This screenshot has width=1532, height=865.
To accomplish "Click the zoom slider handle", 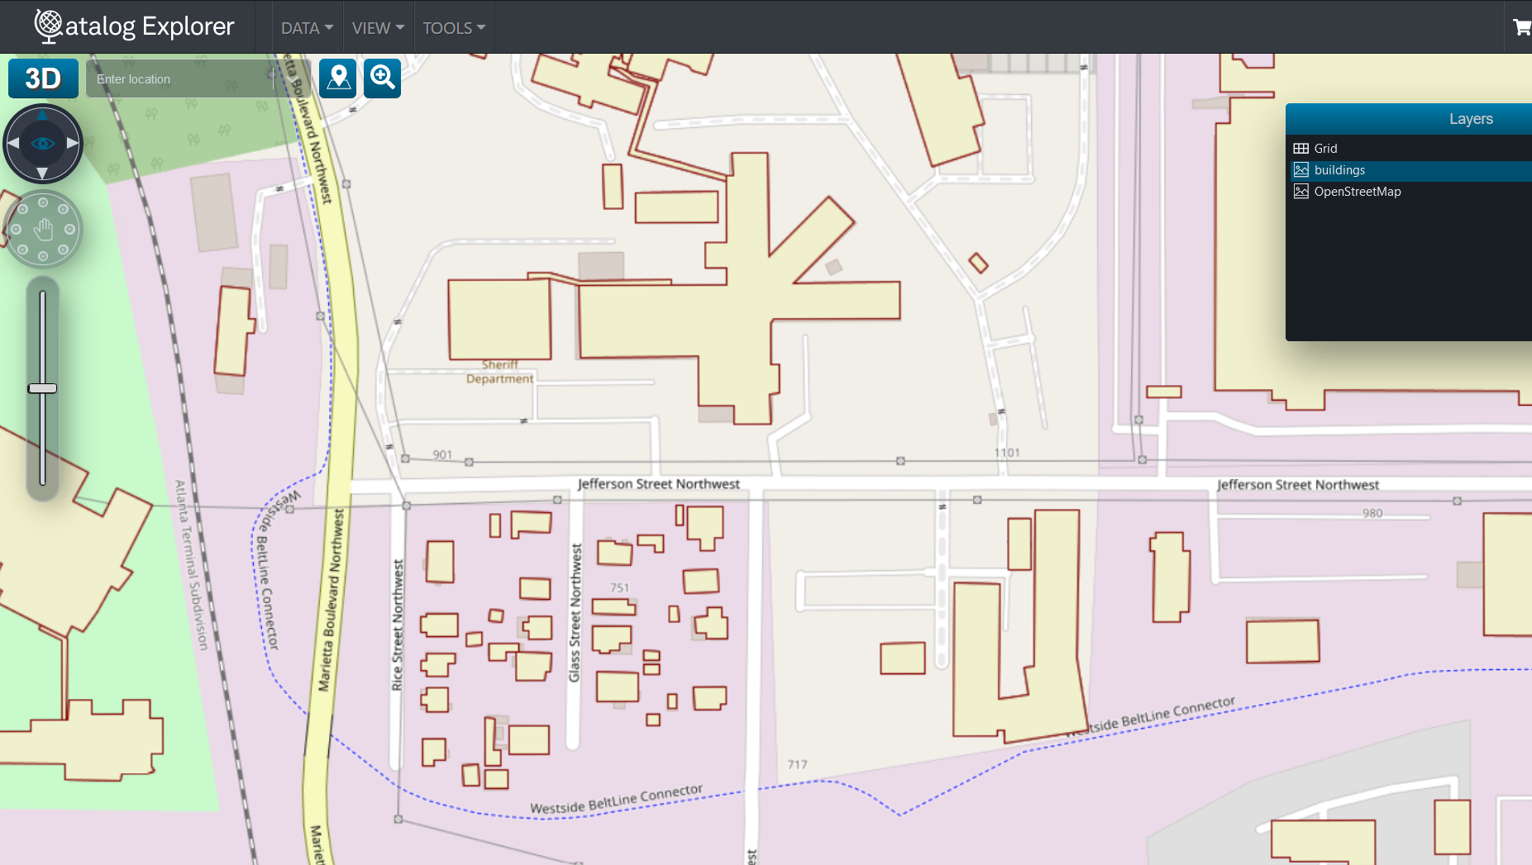I will point(43,388).
